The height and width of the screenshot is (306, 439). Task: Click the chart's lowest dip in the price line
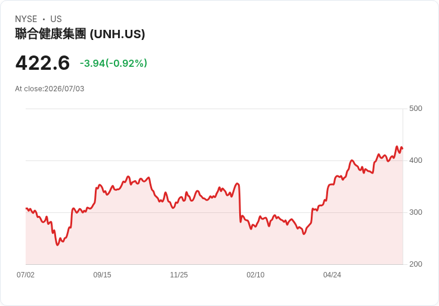click(x=58, y=245)
